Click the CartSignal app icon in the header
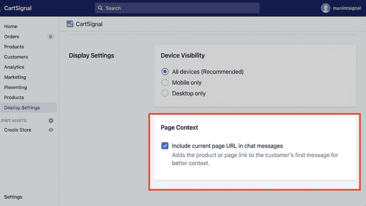 [x=70, y=24]
